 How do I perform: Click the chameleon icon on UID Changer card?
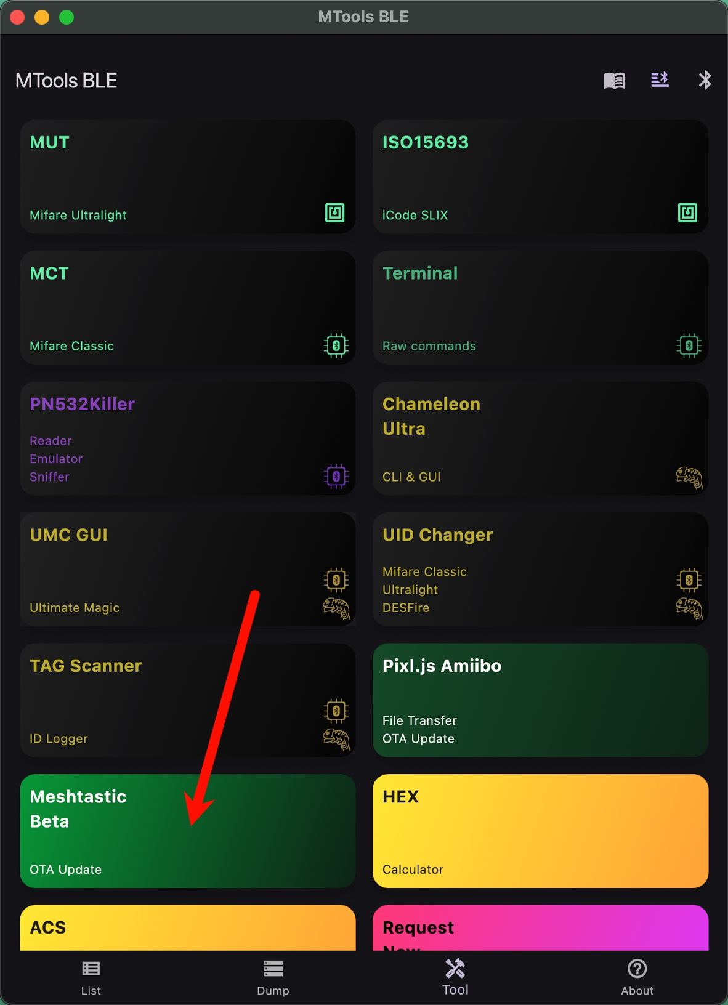pyautogui.click(x=689, y=607)
